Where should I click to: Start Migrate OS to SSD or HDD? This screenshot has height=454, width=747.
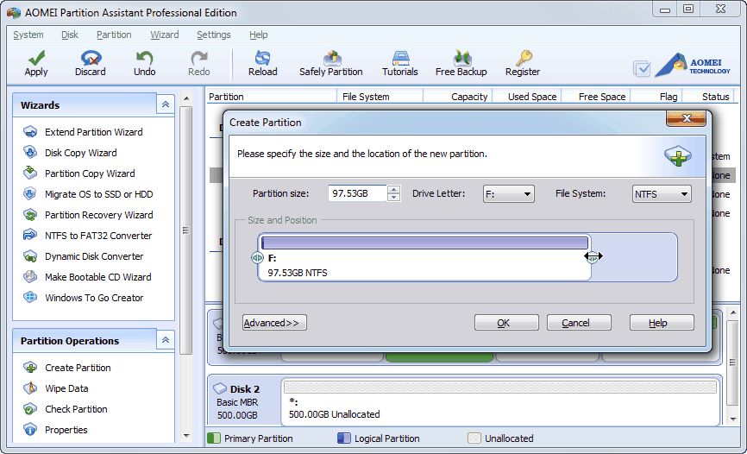point(98,194)
